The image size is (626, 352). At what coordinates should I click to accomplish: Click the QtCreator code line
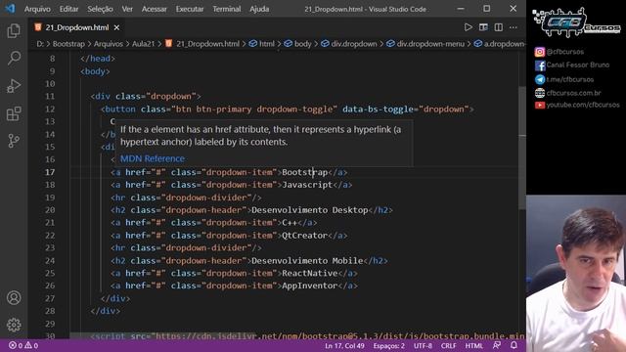(x=229, y=236)
